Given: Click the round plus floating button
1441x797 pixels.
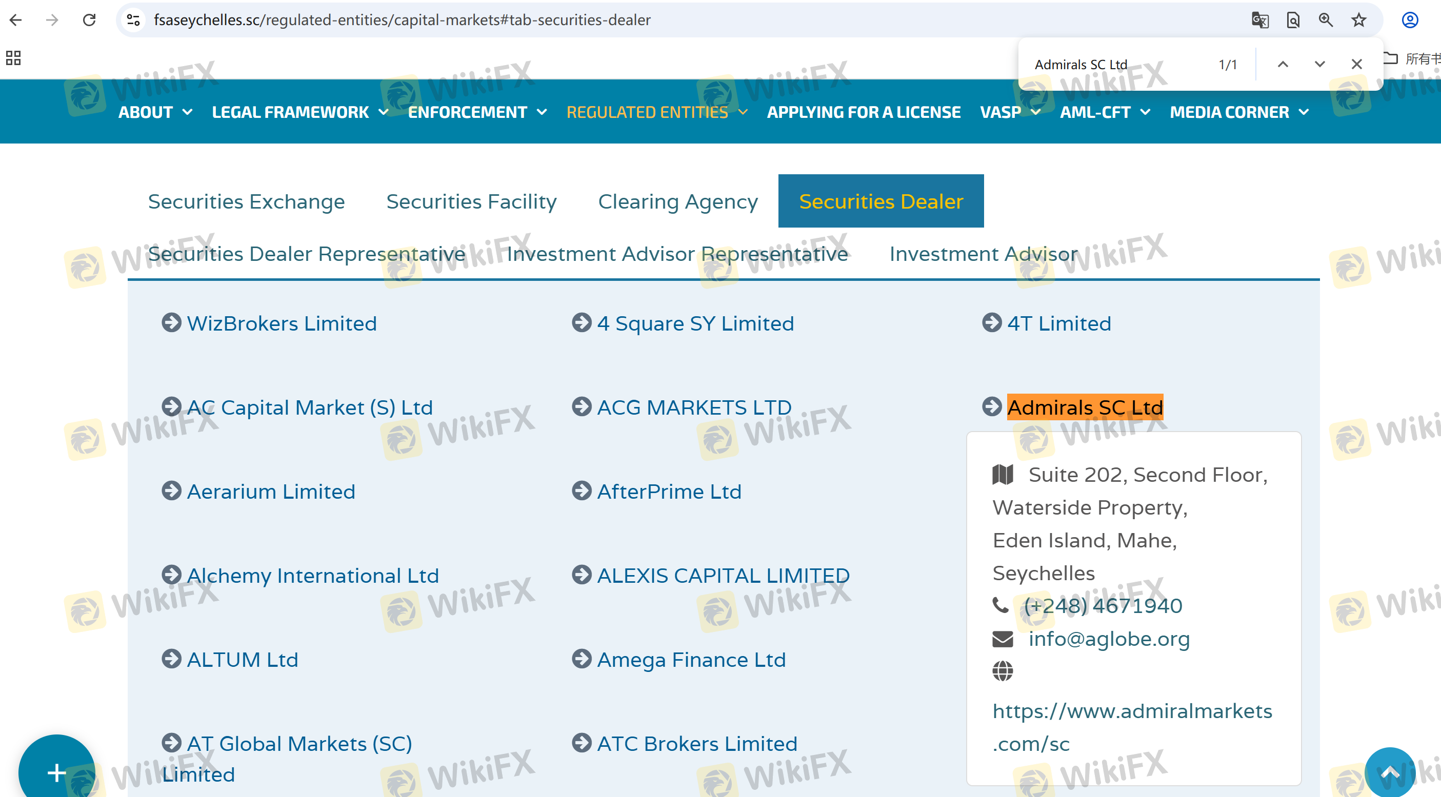Looking at the screenshot, I should (56, 772).
